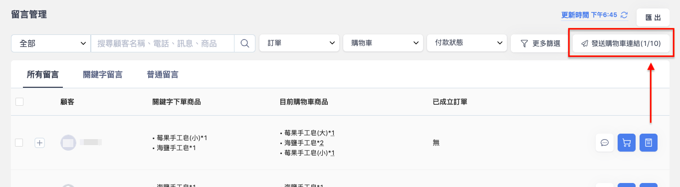Click the blue order document icon button
680x187 pixels.
click(649, 143)
